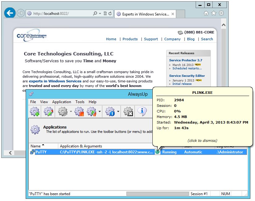The image size is (255, 201).
Task: Open the Tools menu in AlwaysUp
Action: point(80,102)
